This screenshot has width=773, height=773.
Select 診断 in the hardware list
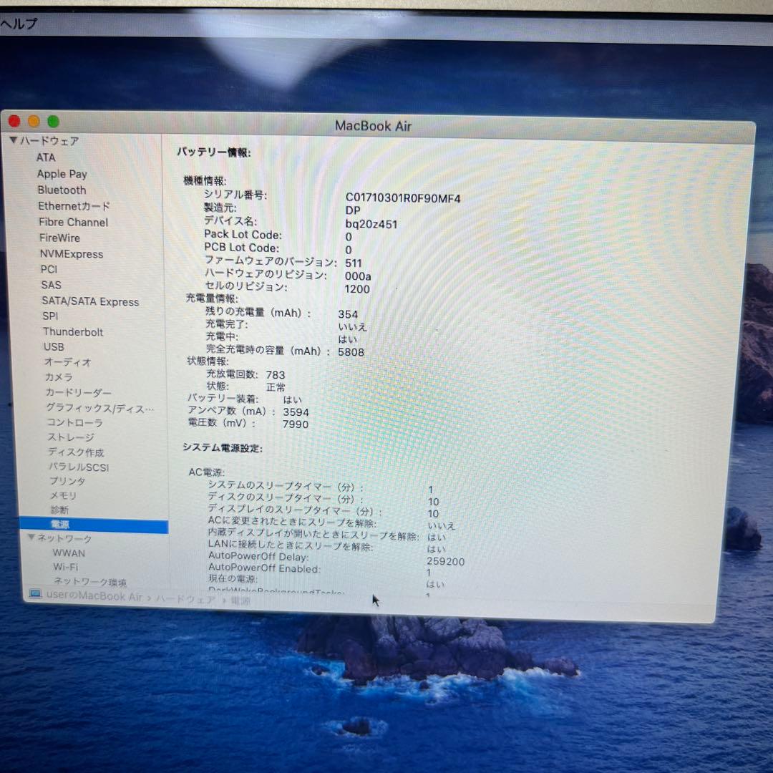(59, 510)
